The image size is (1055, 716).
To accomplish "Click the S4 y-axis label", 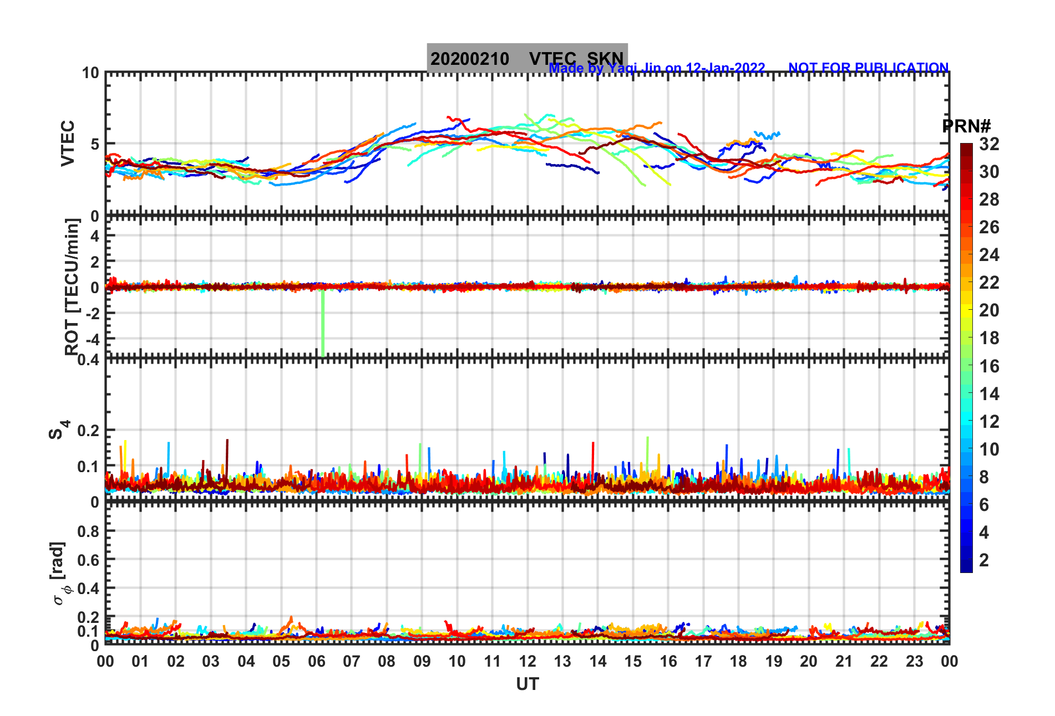I will coord(59,429).
